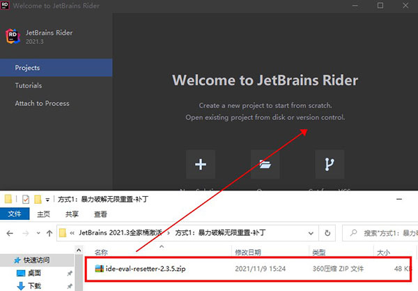The height and width of the screenshot is (291, 418).
Task: Click the 类型 column header
Action: pyautogui.click(x=319, y=253)
